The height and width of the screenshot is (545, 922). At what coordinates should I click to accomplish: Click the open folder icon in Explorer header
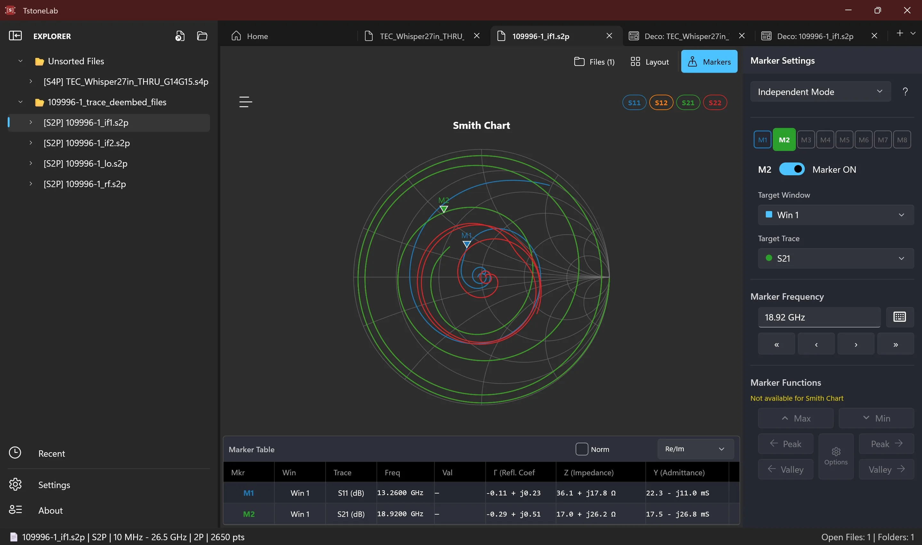(x=202, y=36)
